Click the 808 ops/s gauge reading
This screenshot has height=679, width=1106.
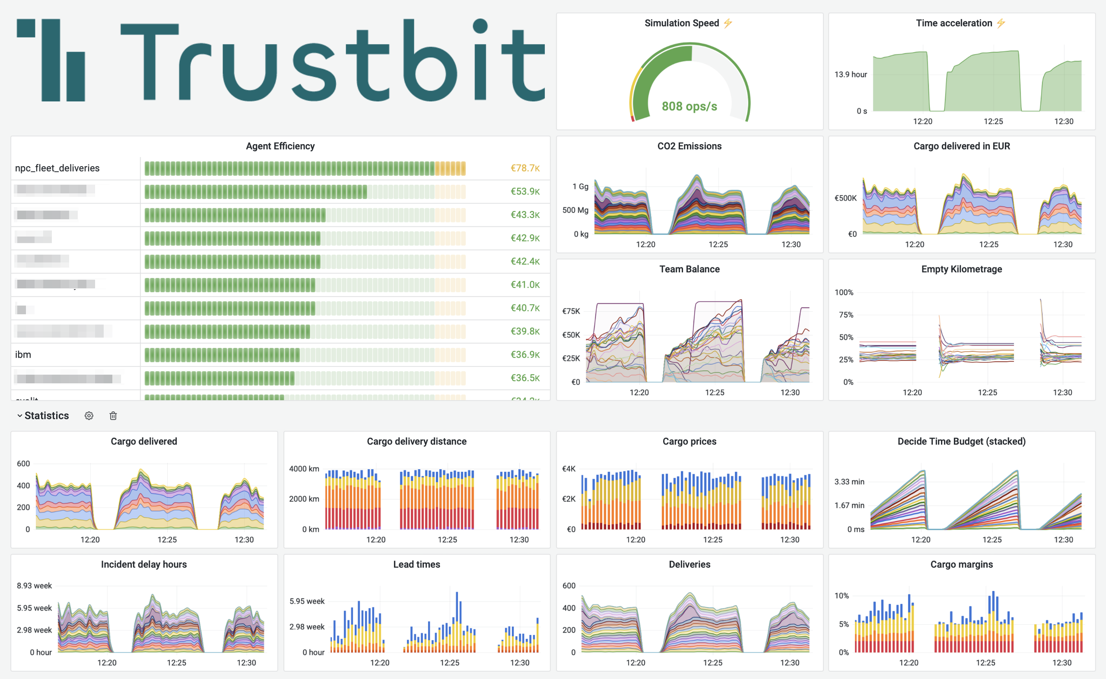pos(689,107)
